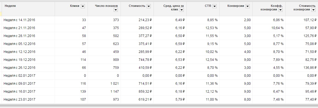Open the Конверсии column dropdown arrow

247,6
